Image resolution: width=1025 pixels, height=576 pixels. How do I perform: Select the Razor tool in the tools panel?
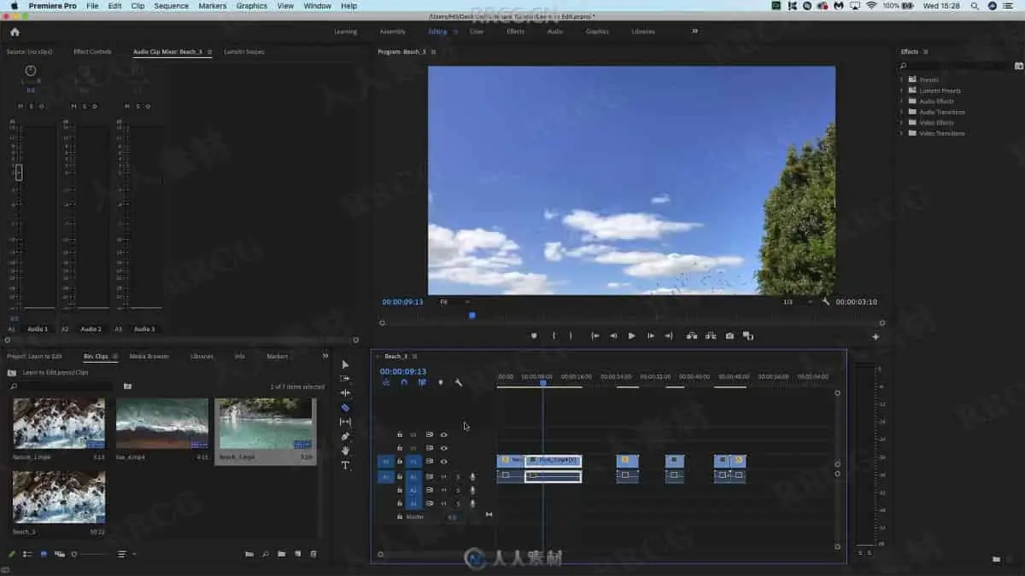[345, 408]
